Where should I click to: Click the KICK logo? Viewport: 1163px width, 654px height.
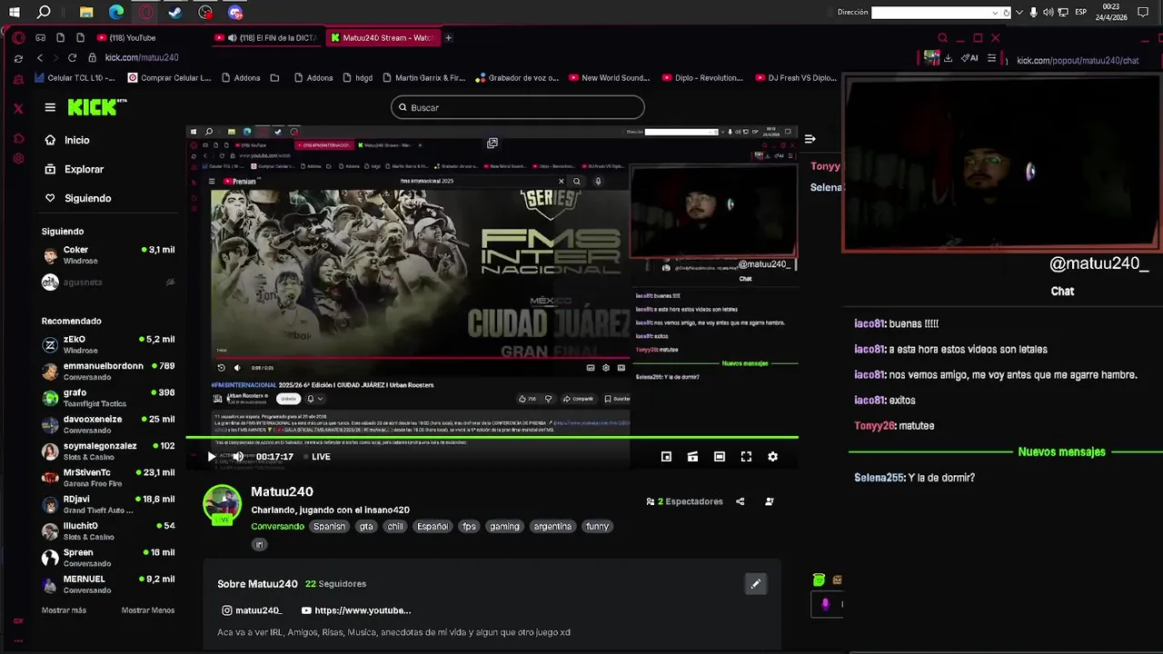[97, 107]
